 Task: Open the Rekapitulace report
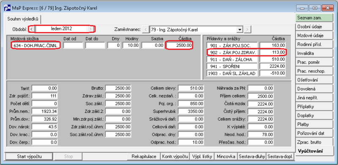[x=144, y=157]
